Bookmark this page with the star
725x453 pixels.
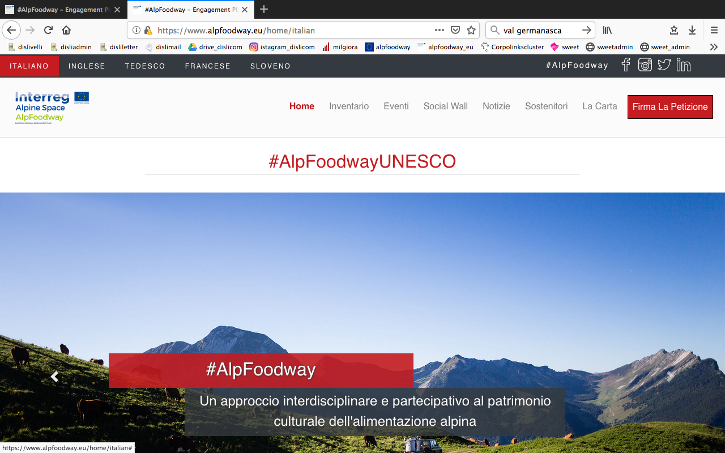(471, 30)
